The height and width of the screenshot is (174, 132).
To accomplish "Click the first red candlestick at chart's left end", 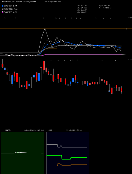I will pyautogui.click(x=2, y=65).
